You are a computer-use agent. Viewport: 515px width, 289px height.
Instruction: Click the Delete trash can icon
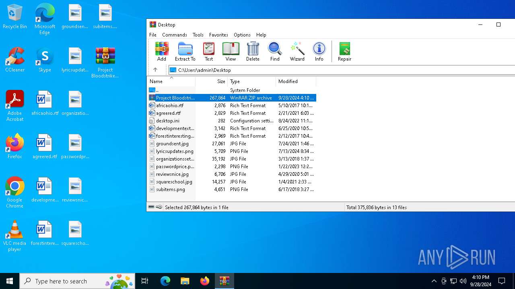pyautogui.click(x=253, y=51)
